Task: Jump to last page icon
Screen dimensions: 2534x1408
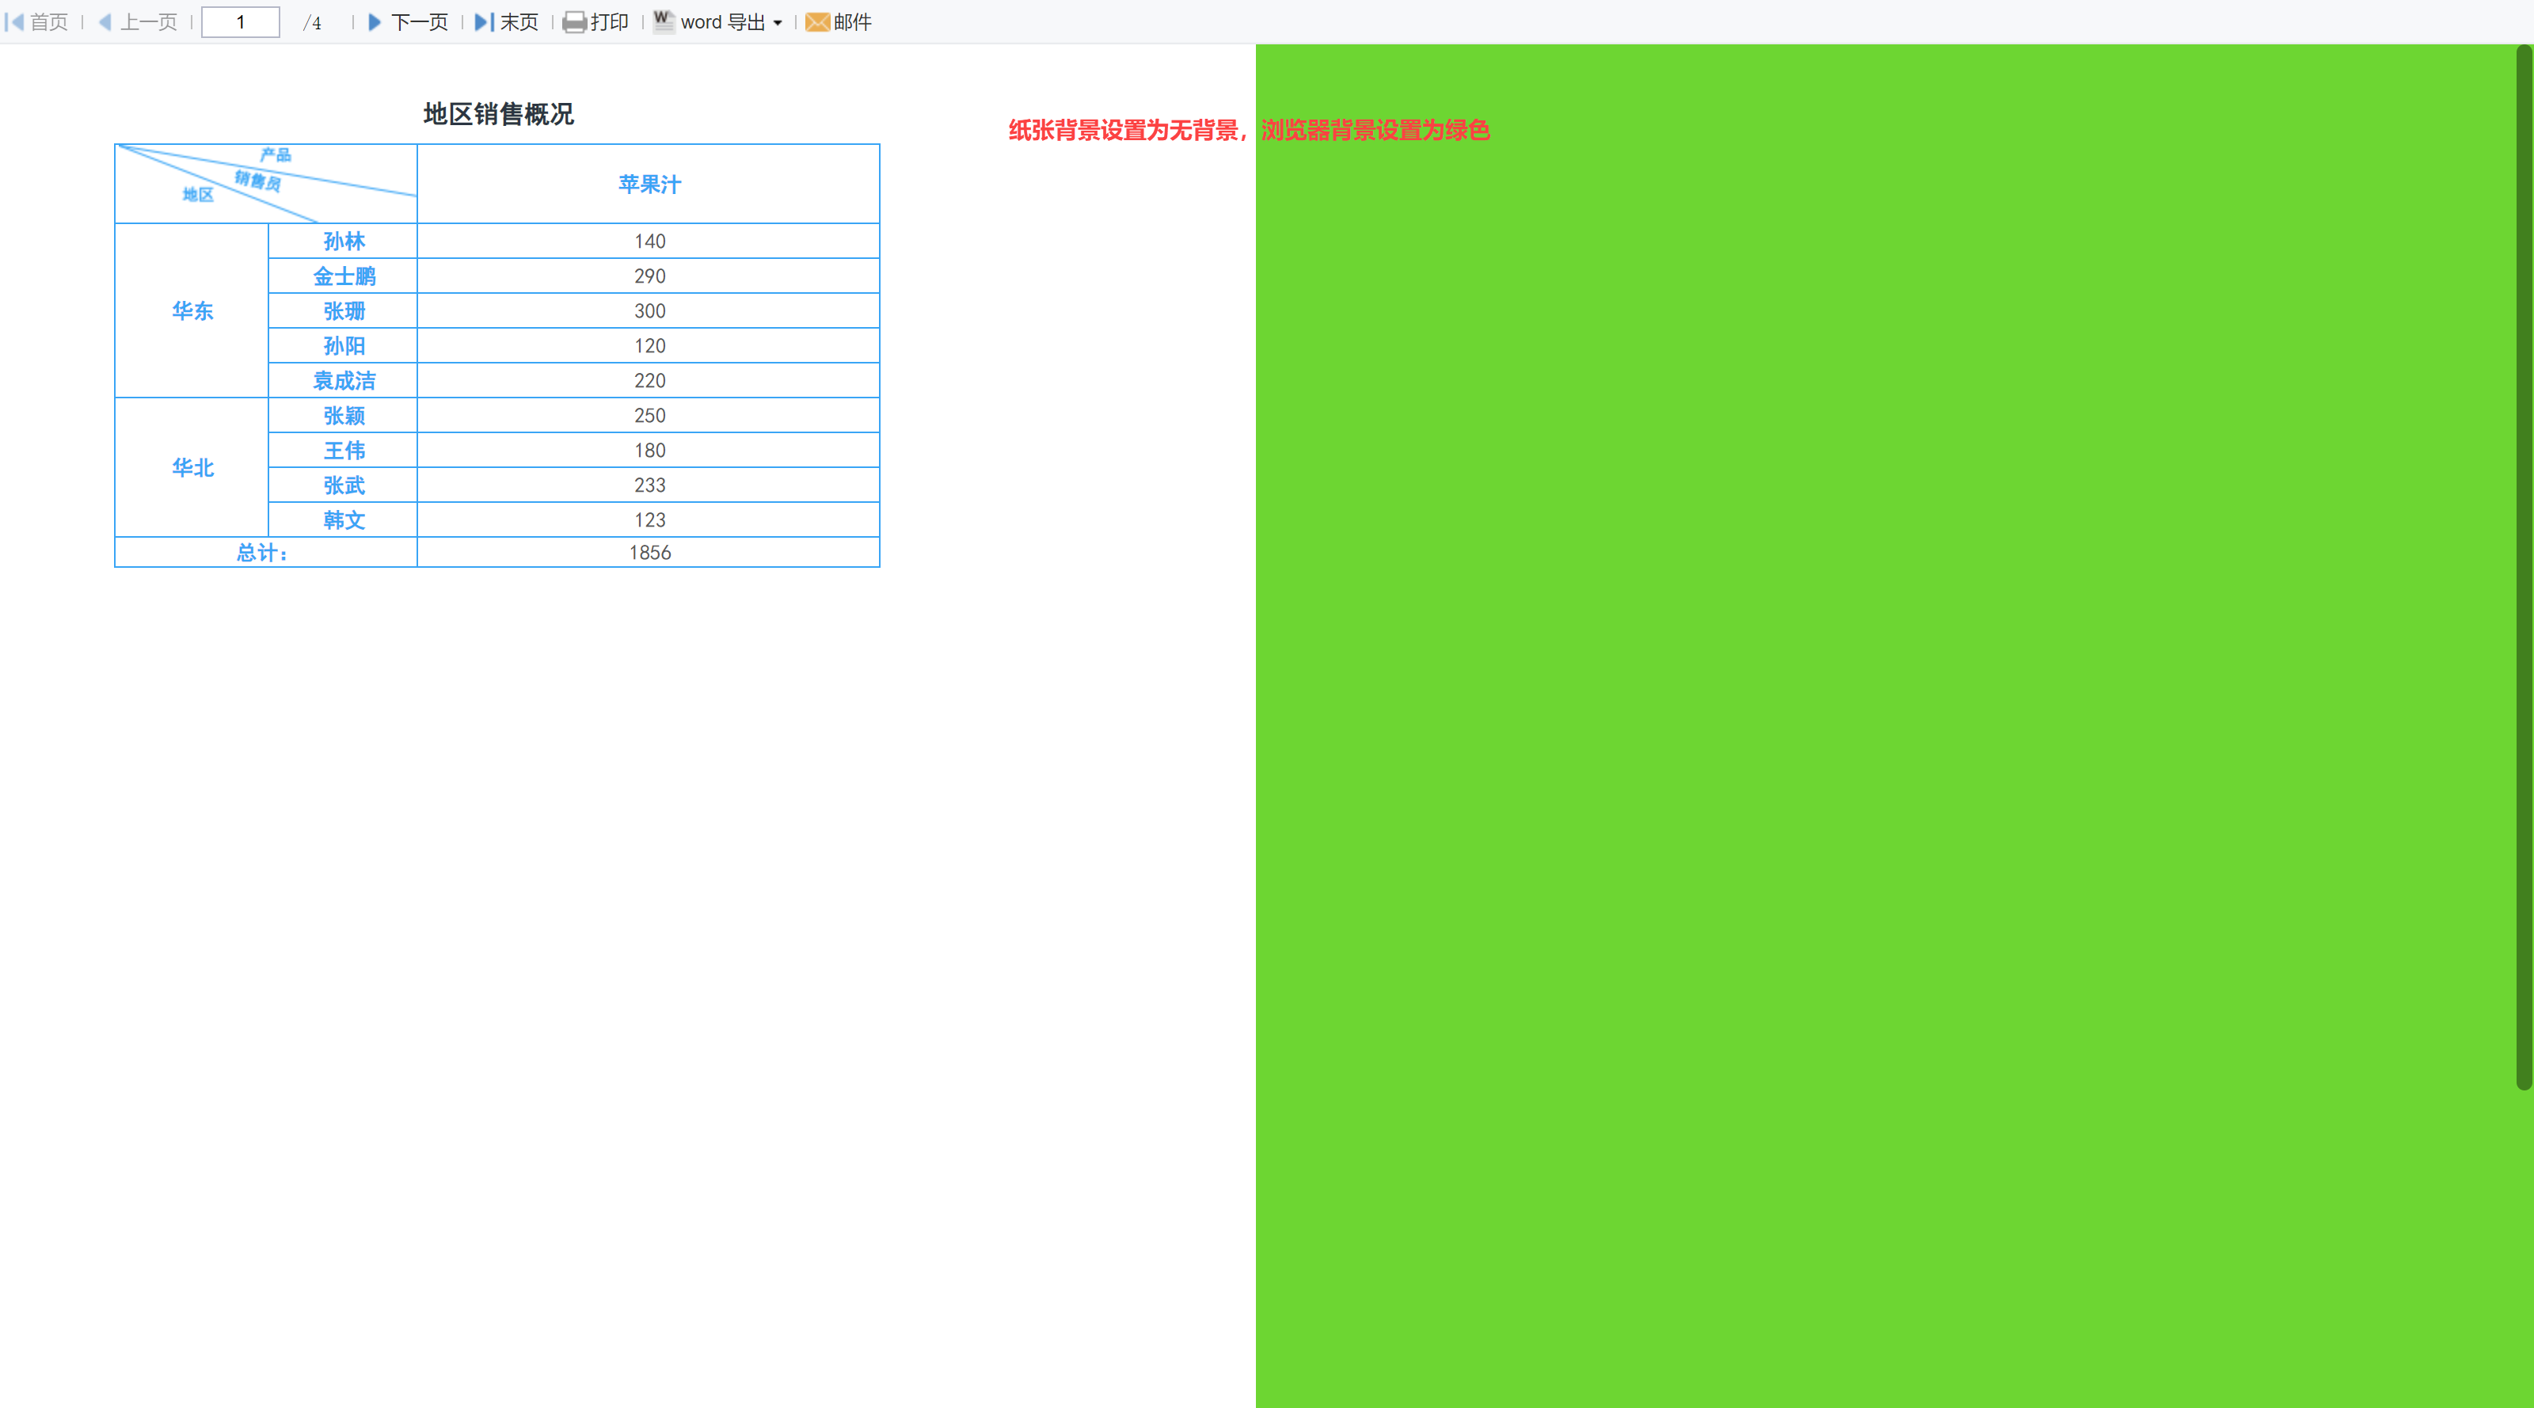Action: 484,21
